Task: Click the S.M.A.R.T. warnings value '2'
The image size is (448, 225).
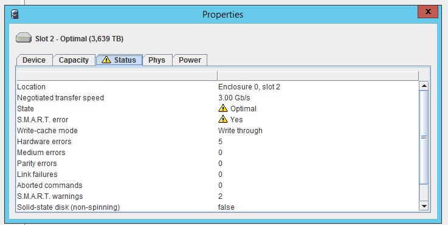Action: click(220, 196)
